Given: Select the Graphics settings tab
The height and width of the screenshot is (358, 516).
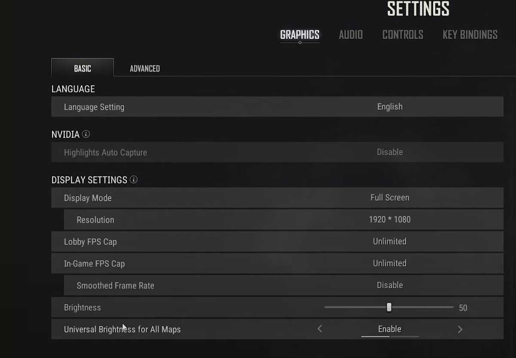Looking at the screenshot, I should coord(299,35).
